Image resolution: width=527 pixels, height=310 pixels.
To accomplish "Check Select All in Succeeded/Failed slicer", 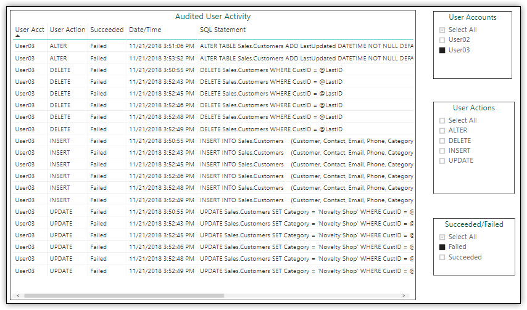I will 442,237.
